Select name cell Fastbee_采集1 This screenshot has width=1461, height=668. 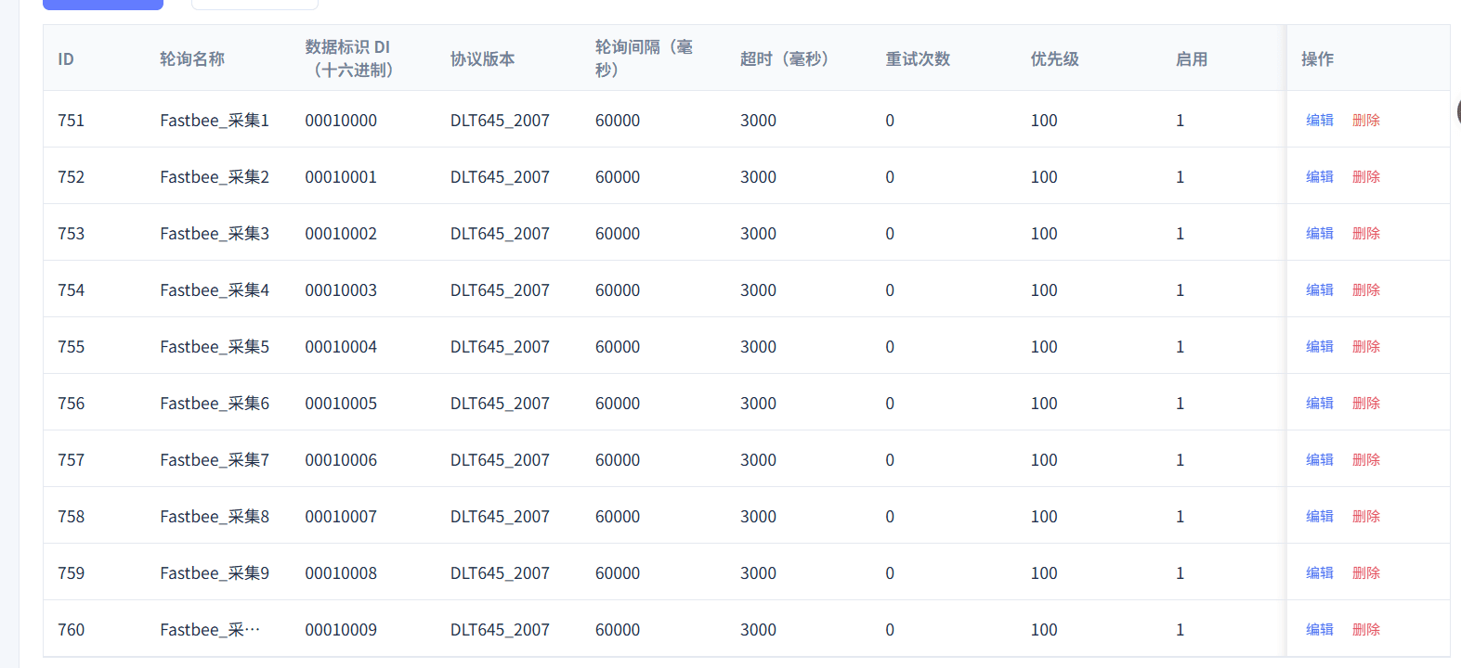click(x=215, y=120)
